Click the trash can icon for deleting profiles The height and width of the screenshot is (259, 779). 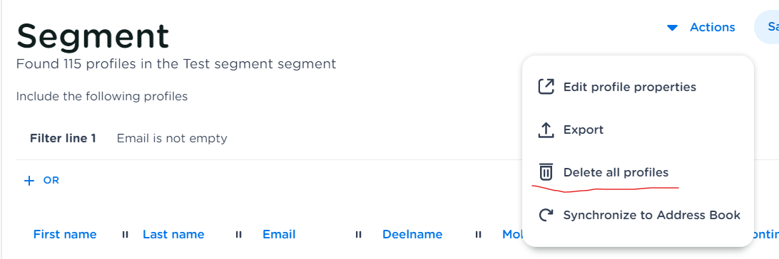(546, 172)
